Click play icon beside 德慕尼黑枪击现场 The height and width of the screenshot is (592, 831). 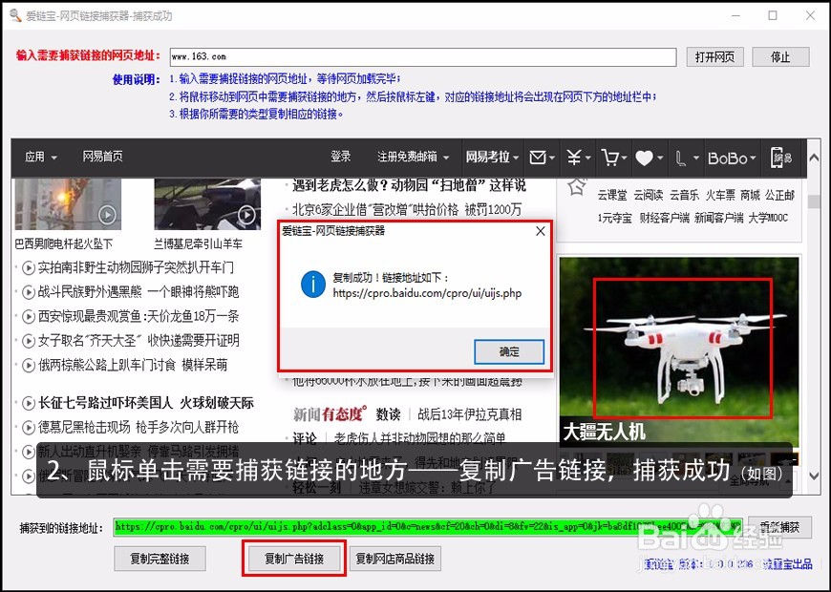29,428
